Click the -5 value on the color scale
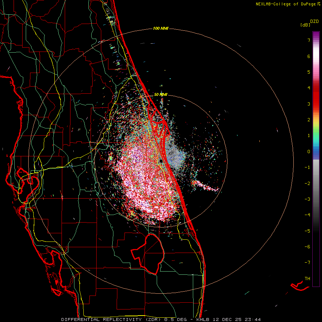Screen dimensions: 322x322 [x=307, y=231]
